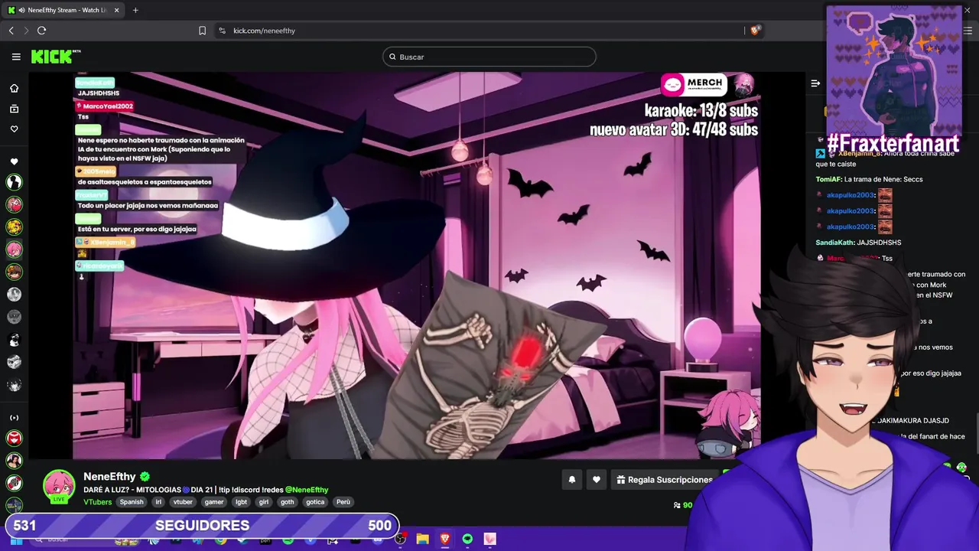Click TomiAF username in chat
This screenshot has width=979, height=551.
[x=828, y=179]
